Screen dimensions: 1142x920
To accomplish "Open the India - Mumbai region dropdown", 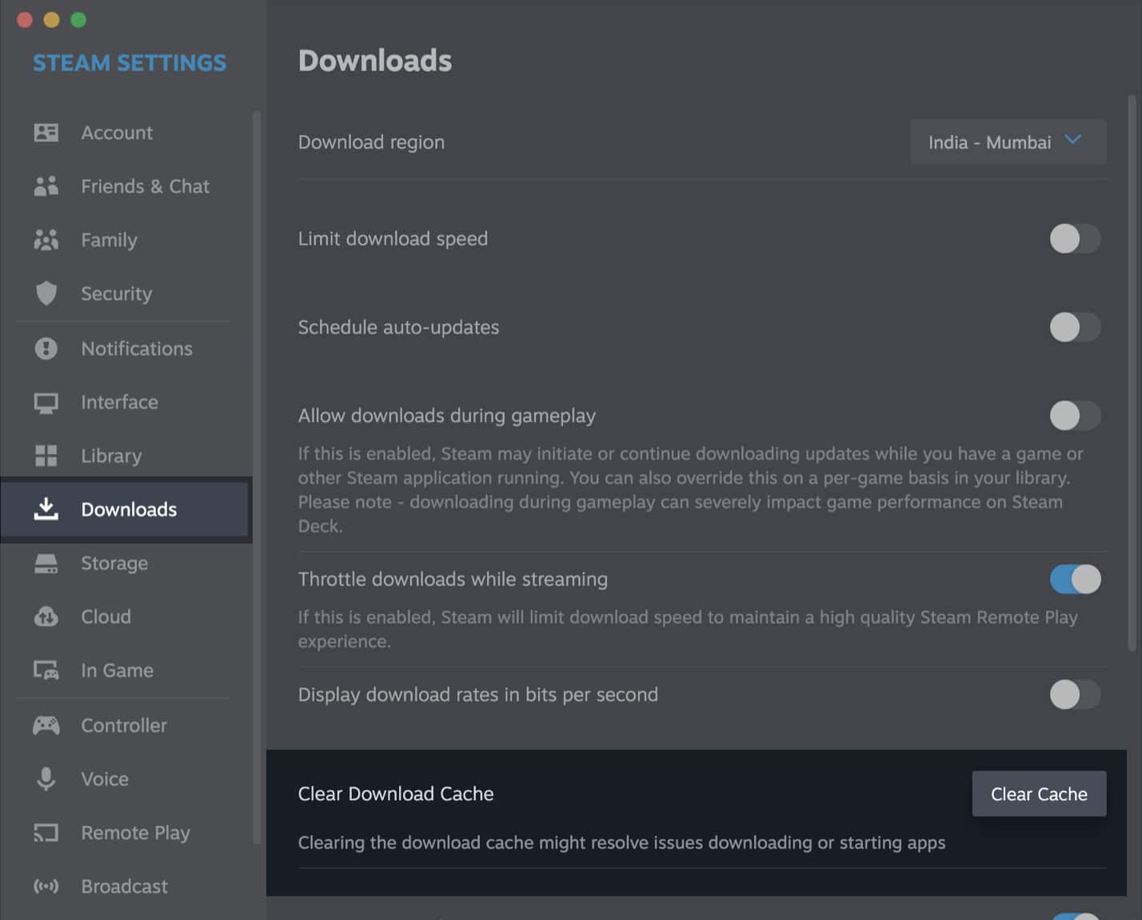I will [1008, 142].
